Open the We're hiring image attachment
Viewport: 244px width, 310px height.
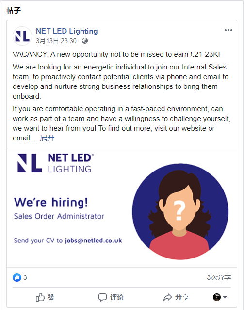tap(122, 207)
